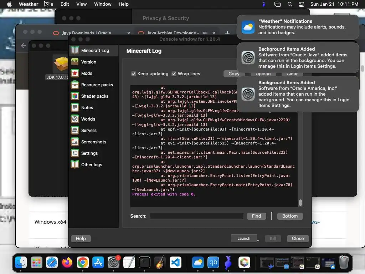Select 'Process exited with code 0.' log line

[164, 194]
